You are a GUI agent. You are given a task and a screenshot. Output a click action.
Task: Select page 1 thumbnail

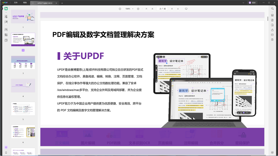pyautogui.click(x=23, y=16)
